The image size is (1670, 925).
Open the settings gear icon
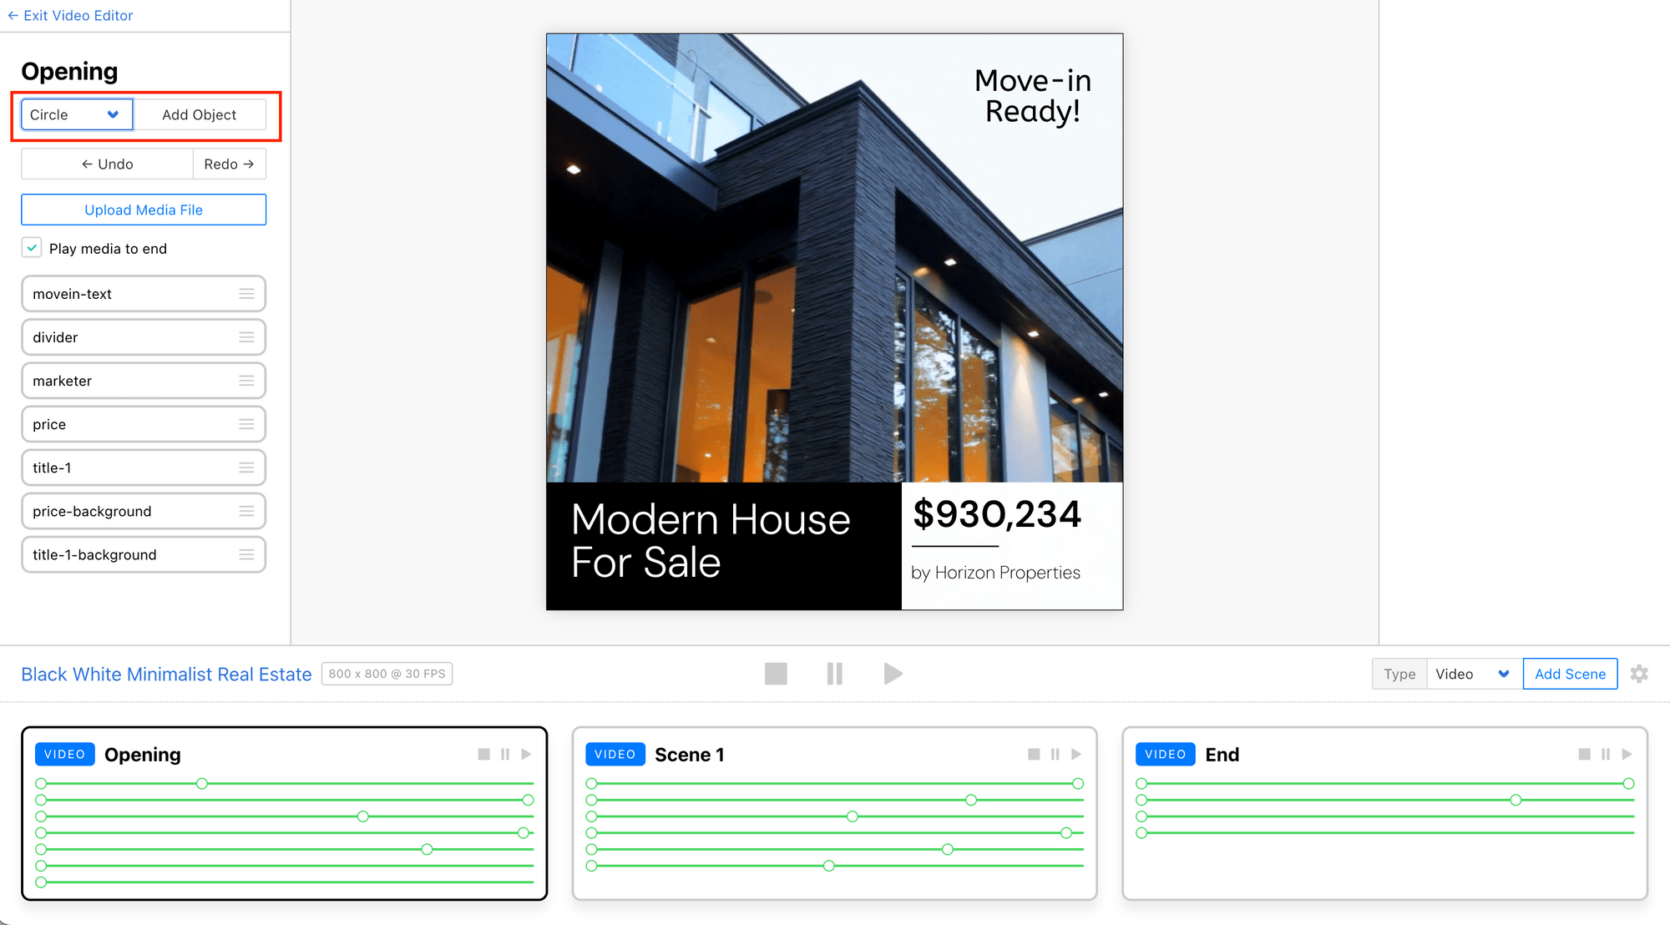point(1639,674)
